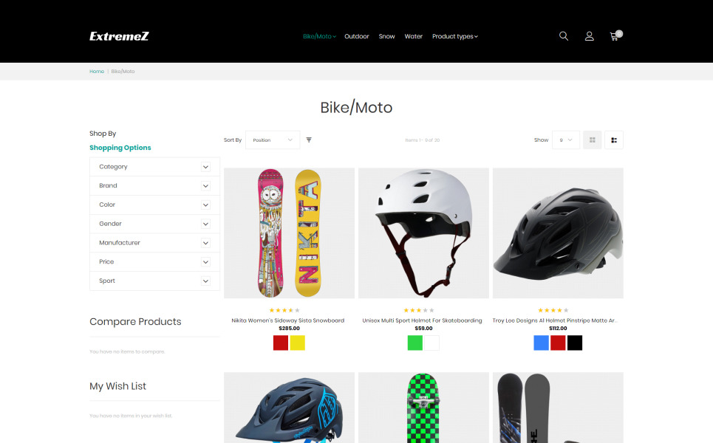Expand the Category filter

coord(154,167)
